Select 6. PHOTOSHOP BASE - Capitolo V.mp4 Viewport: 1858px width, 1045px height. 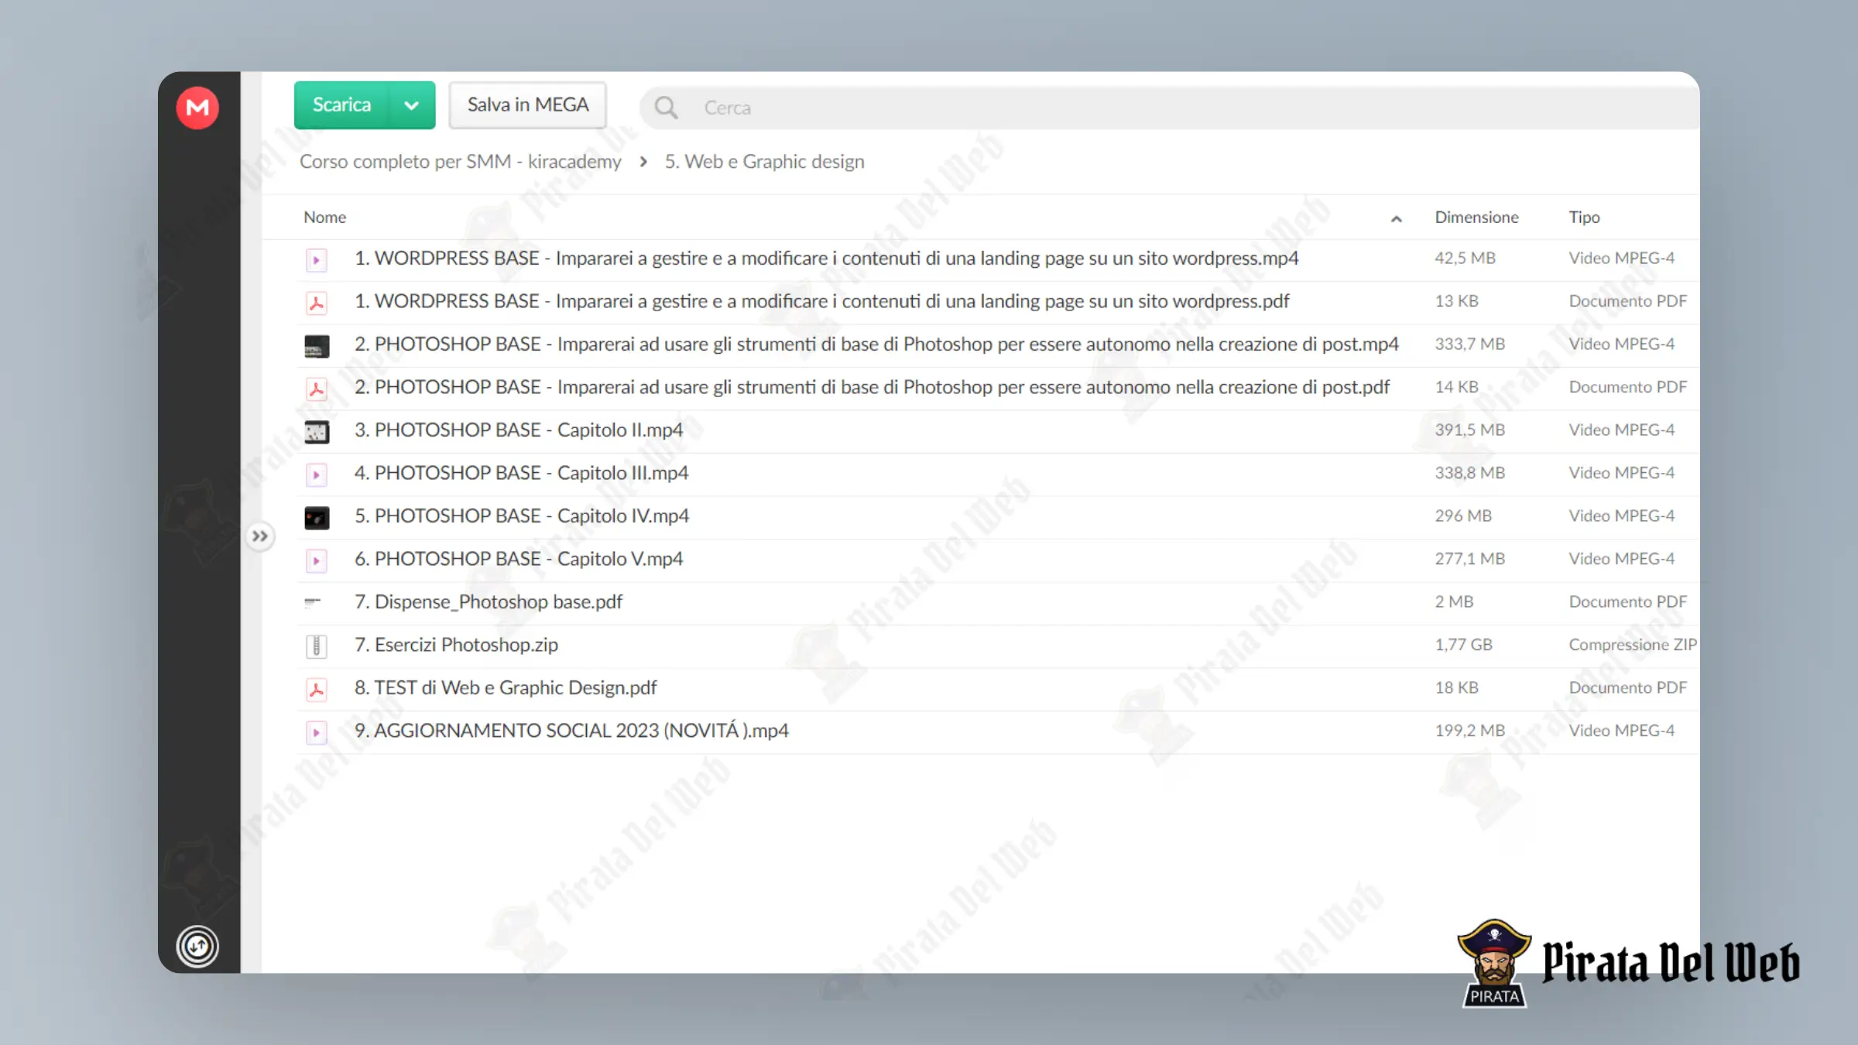point(519,559)
